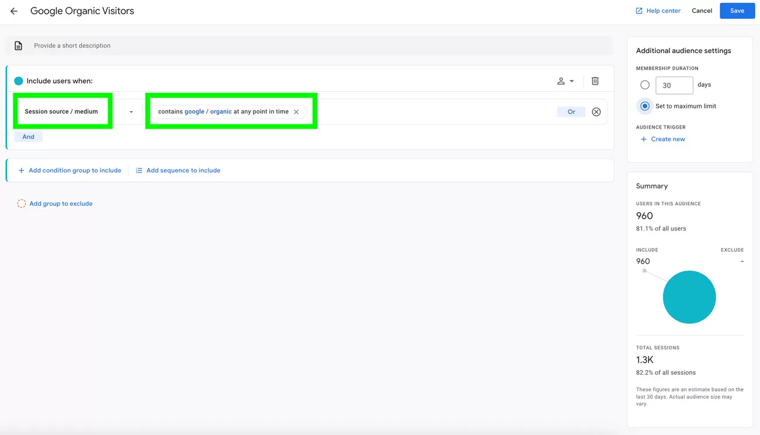Click the sequence list icon
Image resolution: width=760 pixels, height=435 pixels.
[x=139, y=171]
